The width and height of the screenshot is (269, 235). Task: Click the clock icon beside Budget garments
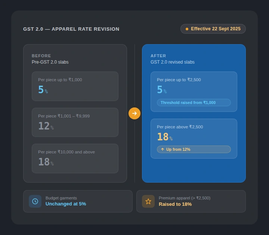[x=35, y=201]
